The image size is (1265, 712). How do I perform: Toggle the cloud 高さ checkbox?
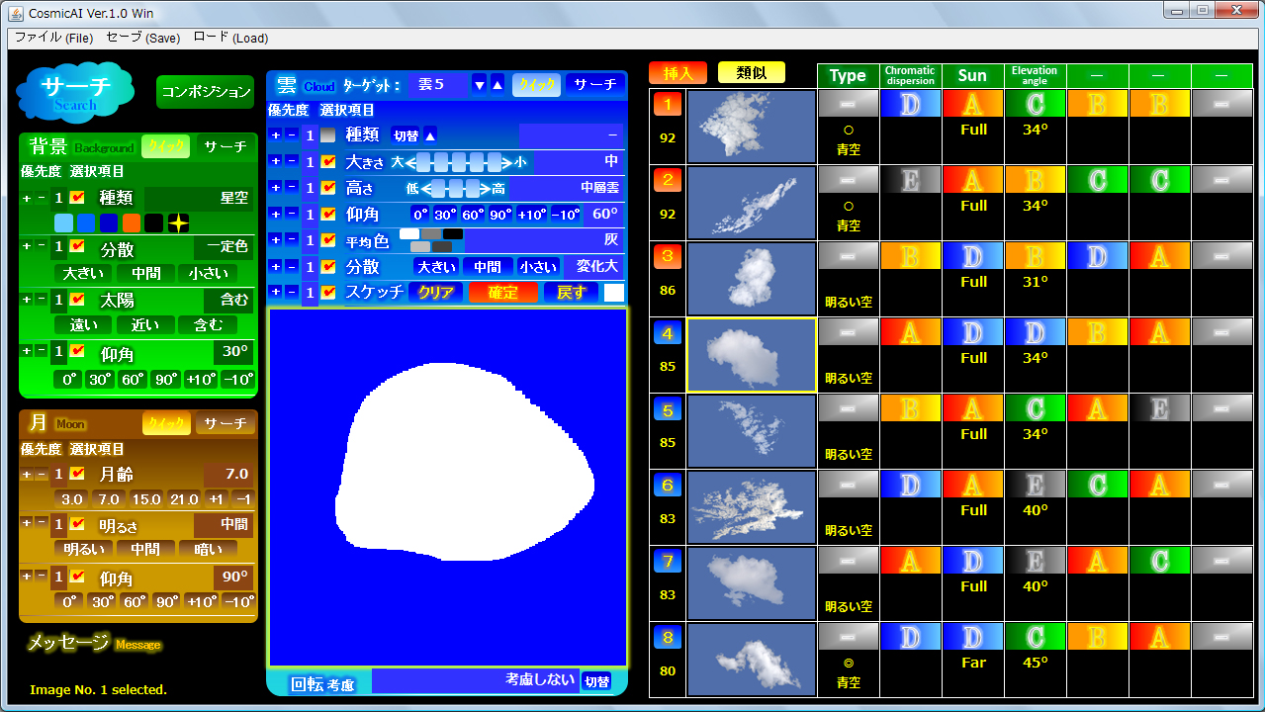[x=328, y=187]
